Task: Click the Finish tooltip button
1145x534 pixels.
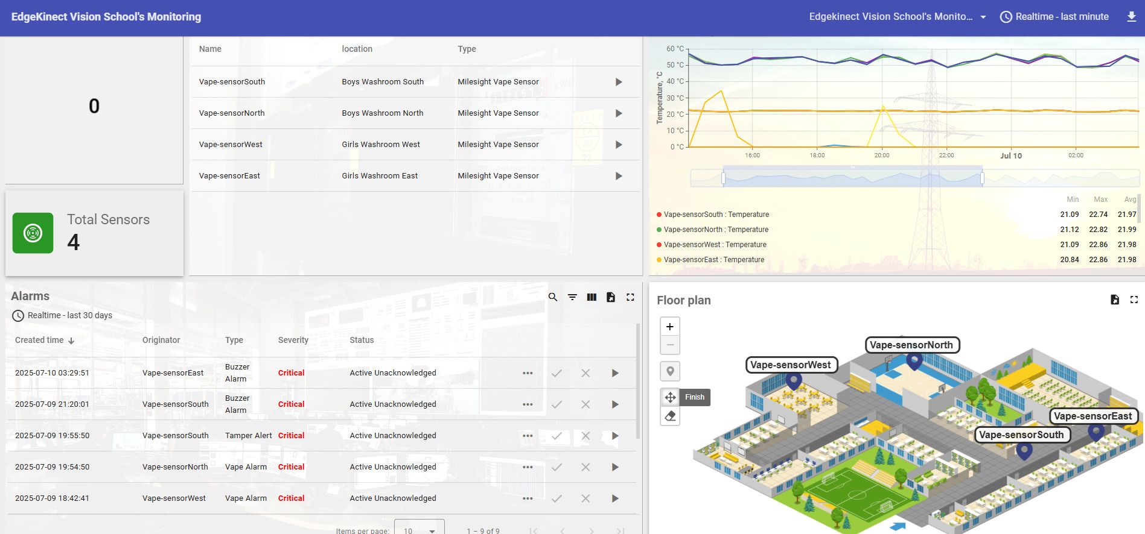Action: pyautogui.click(x=695, y=397)
